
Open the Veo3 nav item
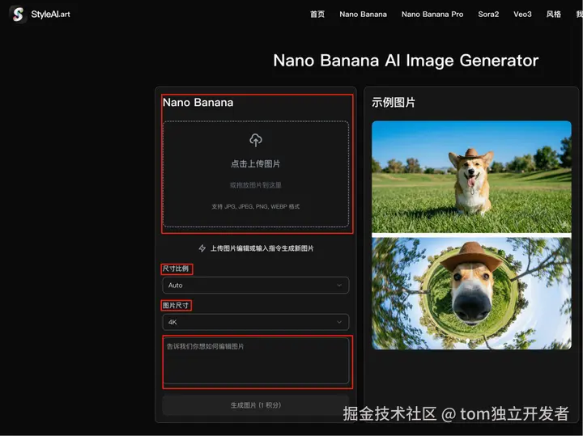tap(522, 14)
